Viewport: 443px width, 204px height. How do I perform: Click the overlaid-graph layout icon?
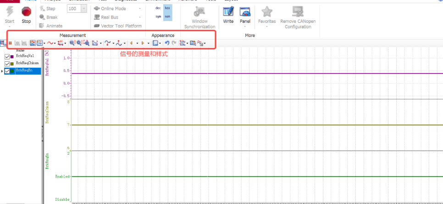tap(39, 43)
